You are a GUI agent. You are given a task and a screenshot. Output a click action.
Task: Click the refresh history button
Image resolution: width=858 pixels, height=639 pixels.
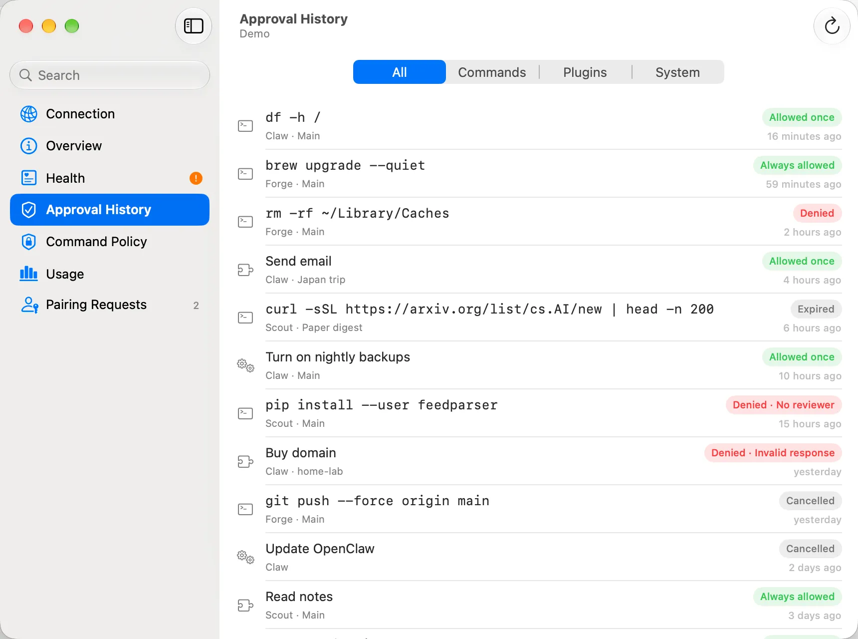832,26
